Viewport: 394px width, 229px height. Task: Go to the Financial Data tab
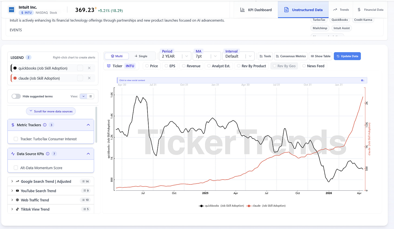click(370, 10)
